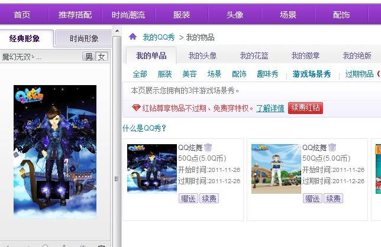Viewport: 381px width, 247px height.
Task: Delete first QQ炫舞 item via trash icon
Action: point(208,147)
